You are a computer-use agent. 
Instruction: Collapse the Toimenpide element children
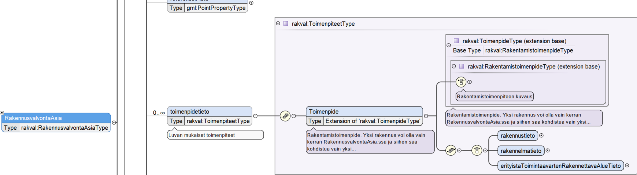click(x=426, y=116)
